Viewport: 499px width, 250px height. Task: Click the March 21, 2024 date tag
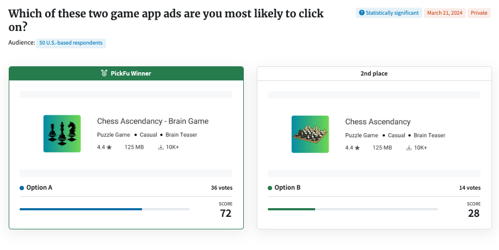click(x=445, y=12)
